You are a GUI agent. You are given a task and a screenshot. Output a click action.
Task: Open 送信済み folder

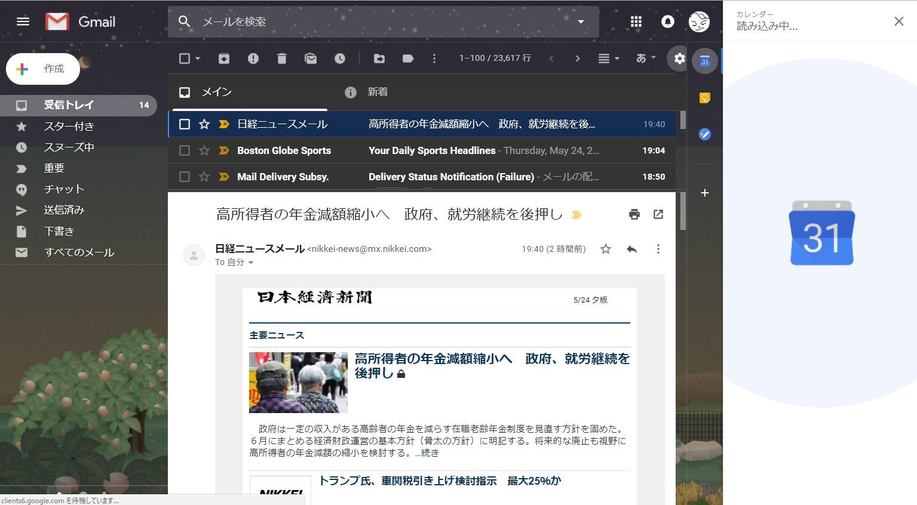[x=78, y=210]
